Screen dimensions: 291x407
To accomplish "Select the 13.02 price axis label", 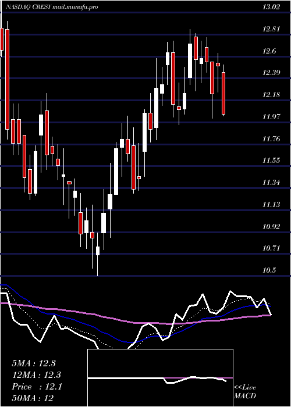I will [x=271, y=7].
